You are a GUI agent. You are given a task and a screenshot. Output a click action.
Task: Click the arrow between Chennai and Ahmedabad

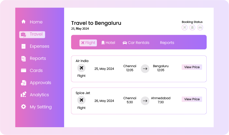click(145, 101)
